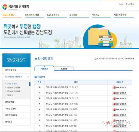Viewport: 139px width, 132px height.
Task: Click 검사결과 공개 at the breadcrumb end
Action: 129,59
